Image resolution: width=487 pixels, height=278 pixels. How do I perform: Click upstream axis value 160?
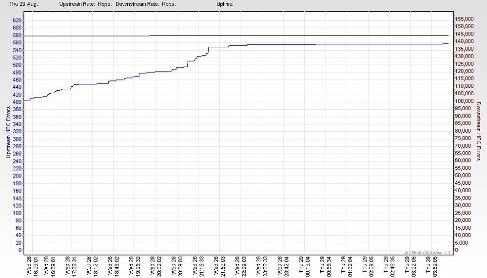tap(17, 191)
